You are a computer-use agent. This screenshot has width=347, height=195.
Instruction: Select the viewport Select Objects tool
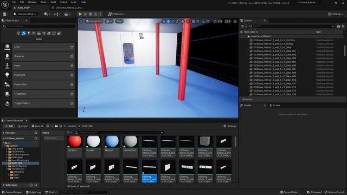pos(164,22)
